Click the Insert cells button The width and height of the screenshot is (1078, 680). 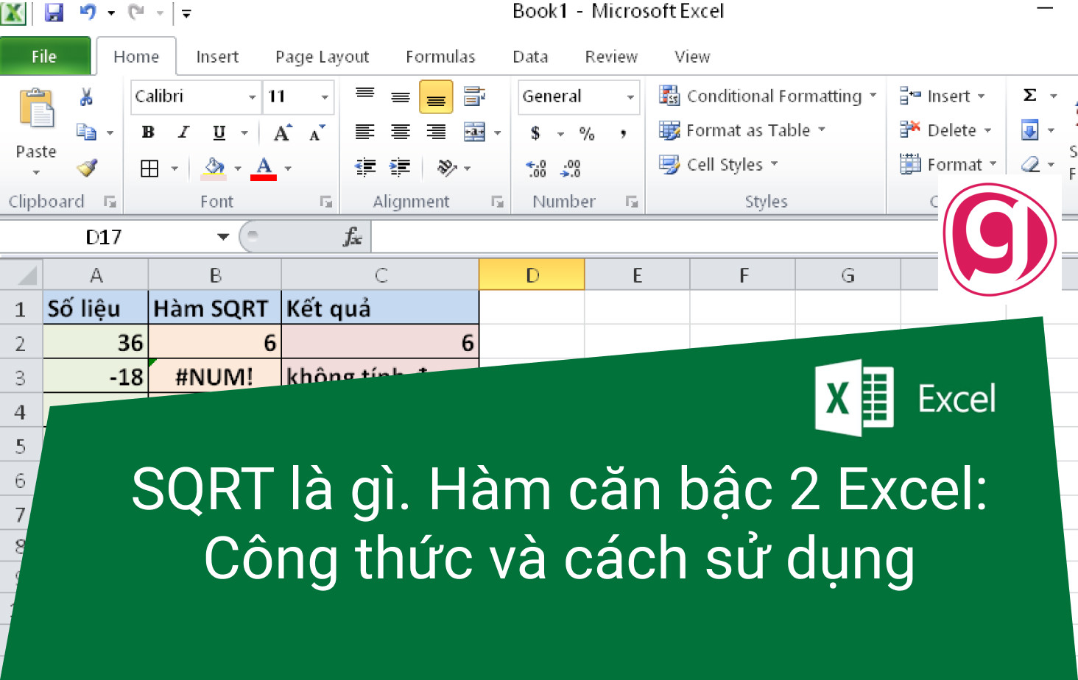[942, 96]
